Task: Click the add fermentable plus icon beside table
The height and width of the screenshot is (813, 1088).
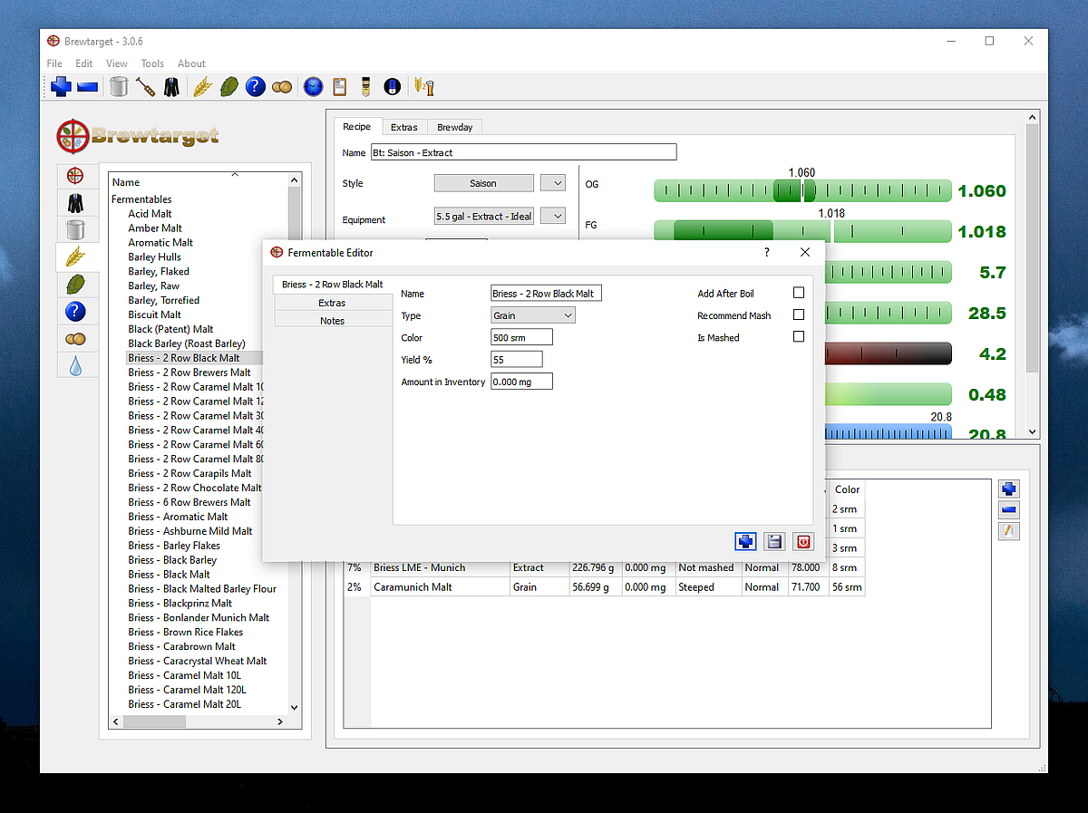Action: point(1009,489)
